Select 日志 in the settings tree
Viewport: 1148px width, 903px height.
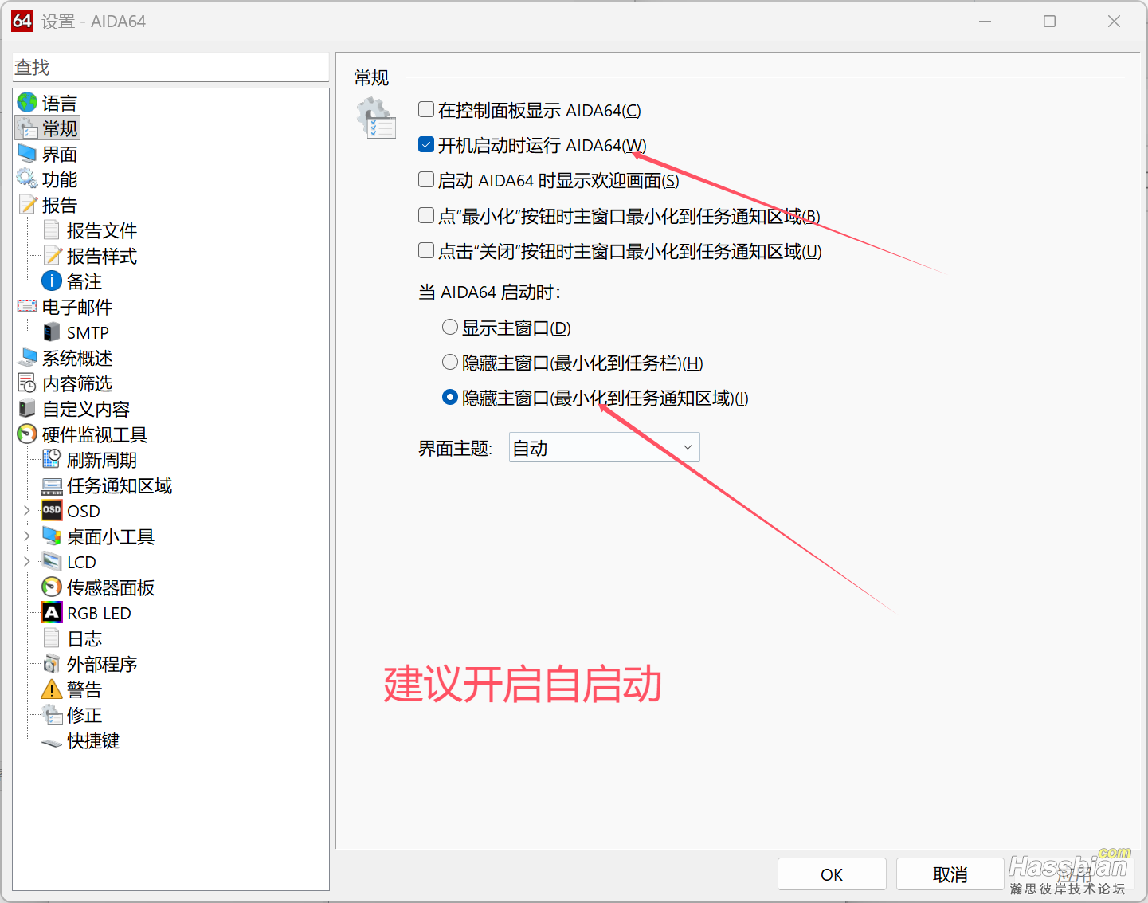(84, 638)
